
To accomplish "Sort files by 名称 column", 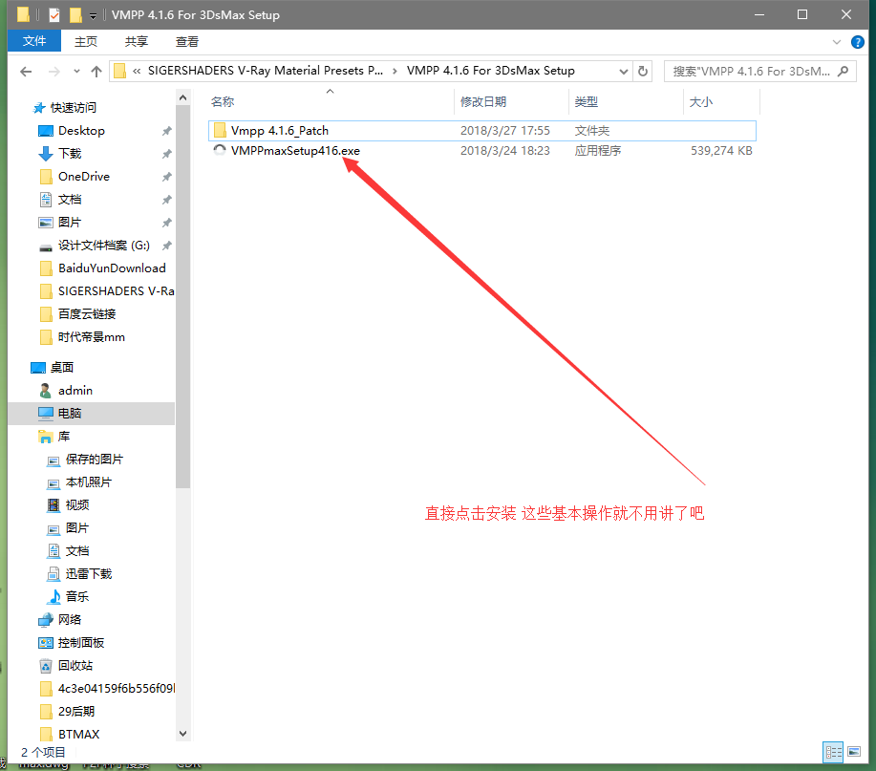I will pos(223,101).
